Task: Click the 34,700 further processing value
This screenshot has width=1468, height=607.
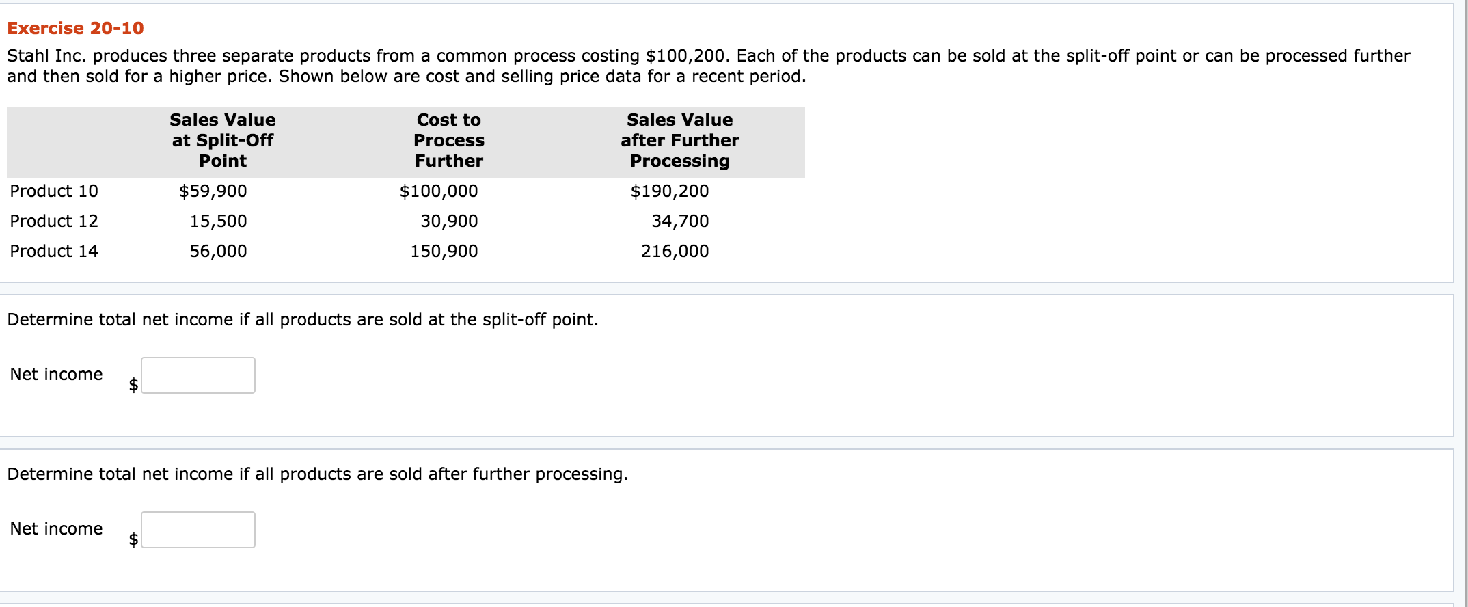Action: pyautogui.click(x=680, y=221)
